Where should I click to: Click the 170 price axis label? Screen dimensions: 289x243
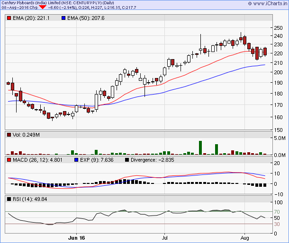coord(278,105)
